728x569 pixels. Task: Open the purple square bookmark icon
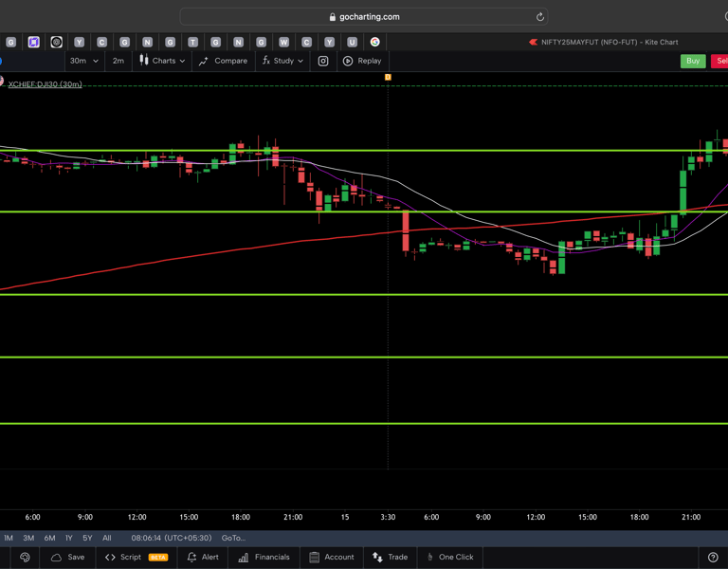(33, 43)
